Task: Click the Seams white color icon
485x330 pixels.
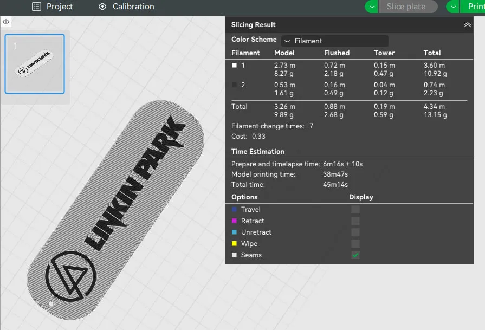Action: click(235, 255)
